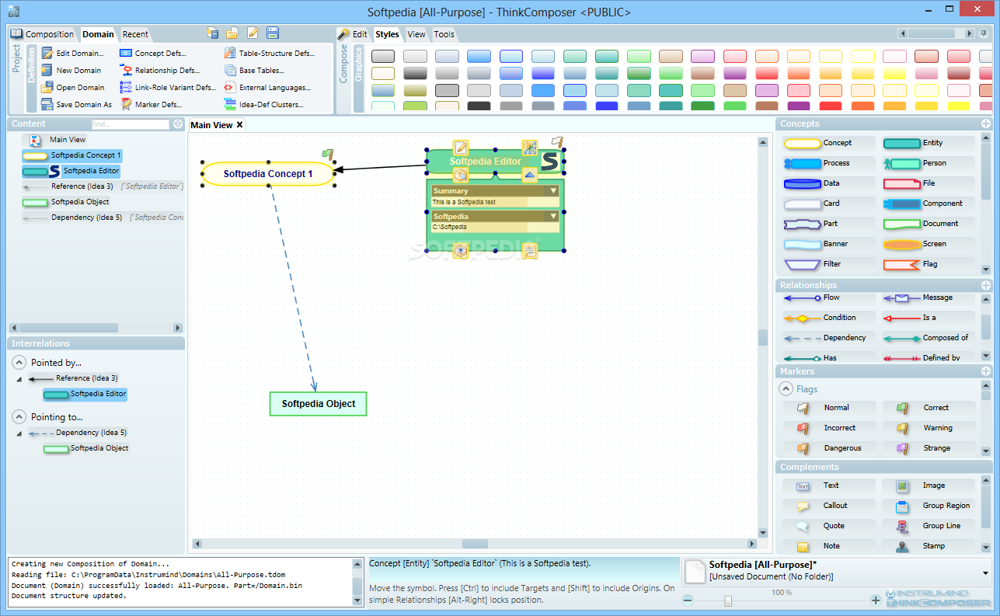This screenshot has height=616, width=1000.
Task: Click the Concepts panel scroll-down arrow
Action: pos(986,269)
